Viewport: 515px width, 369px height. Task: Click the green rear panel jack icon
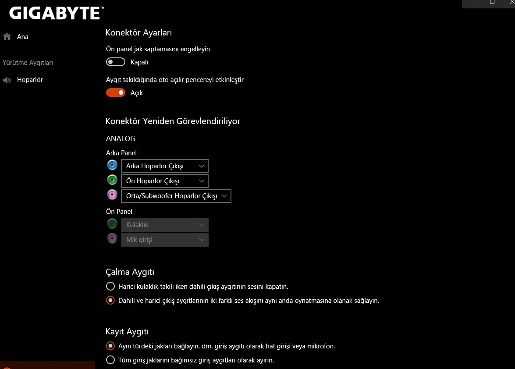coord(112,180)
